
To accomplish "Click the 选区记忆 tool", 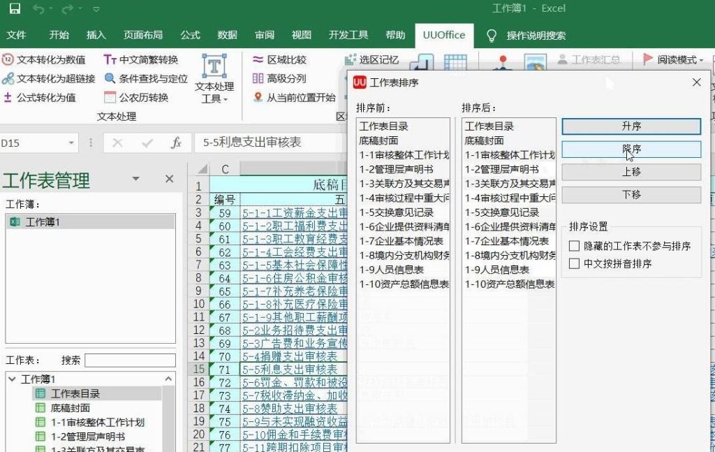I will point(372,60).
